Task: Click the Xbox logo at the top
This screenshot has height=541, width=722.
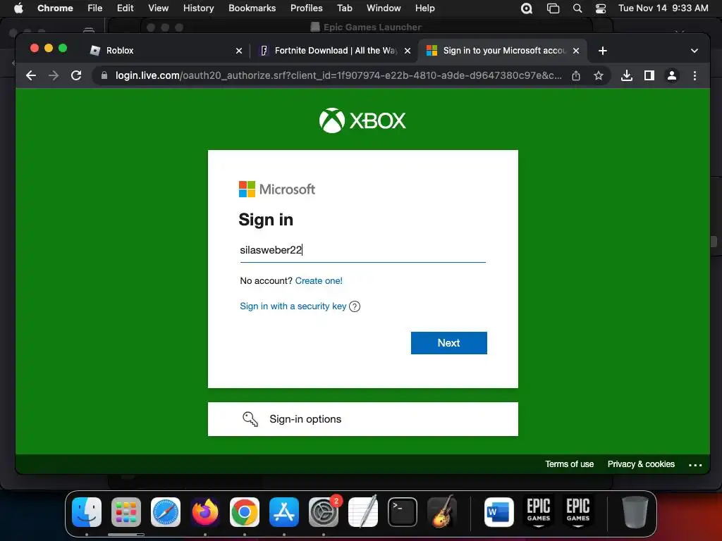Action: coord(362,120)
